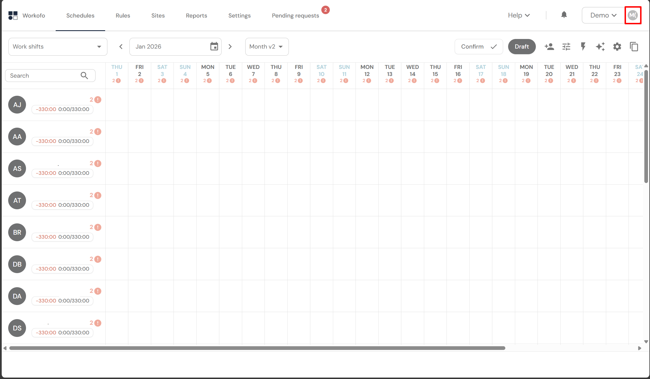Open the schedule gear settings icon
The height and width of the screenshot is (379, 650).
click(617, 47)
